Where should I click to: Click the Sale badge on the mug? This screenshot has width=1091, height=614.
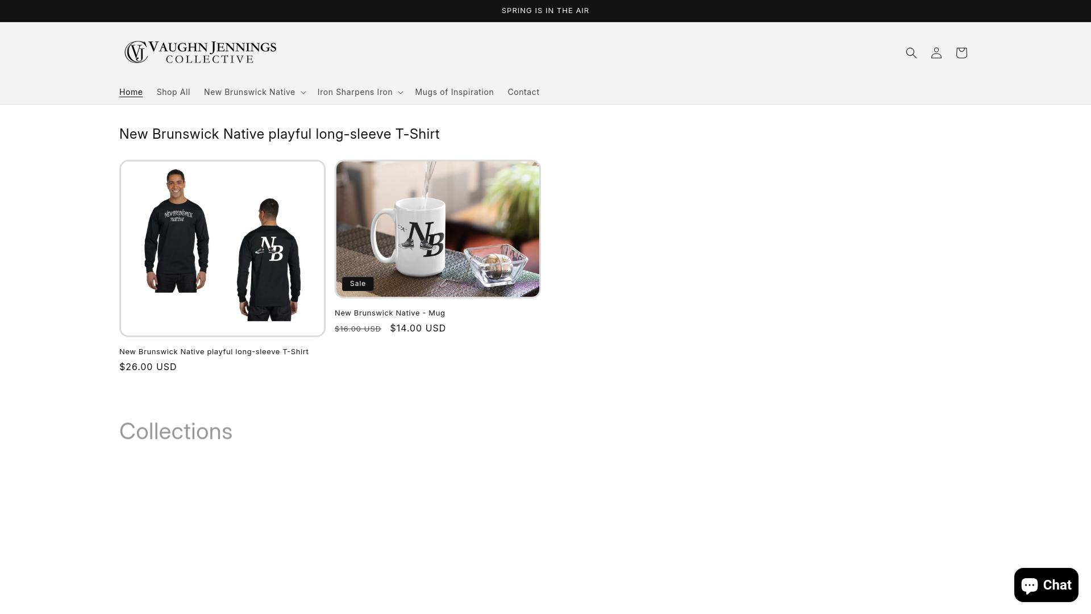click(x=358, y=284)
